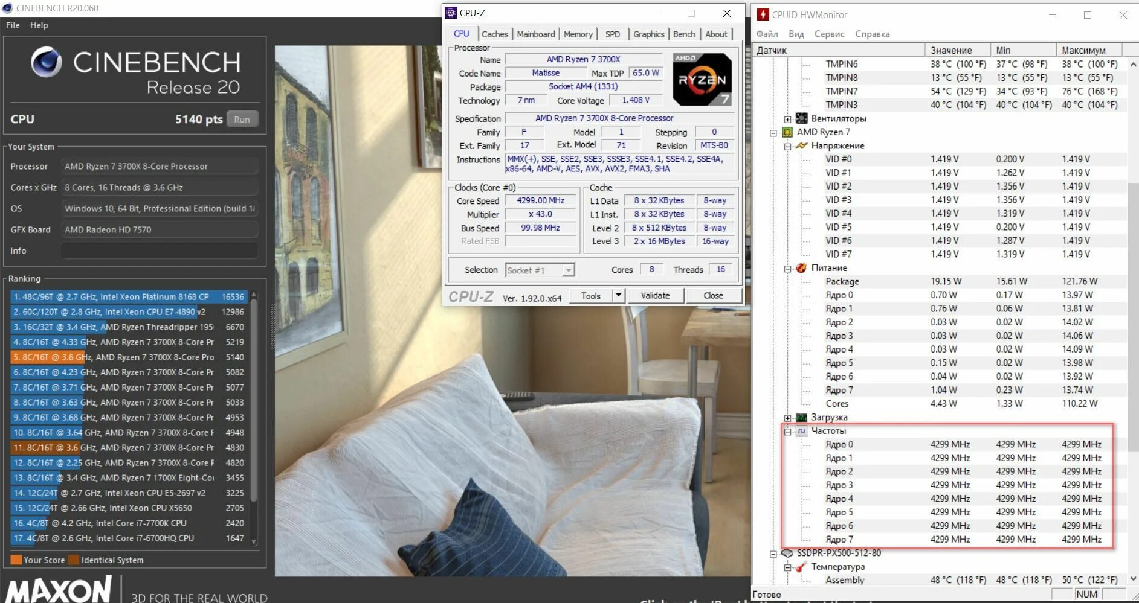Switch to the Mainboard tab in CPU-Z
The image size is (1139, 603).
(536, 34)
